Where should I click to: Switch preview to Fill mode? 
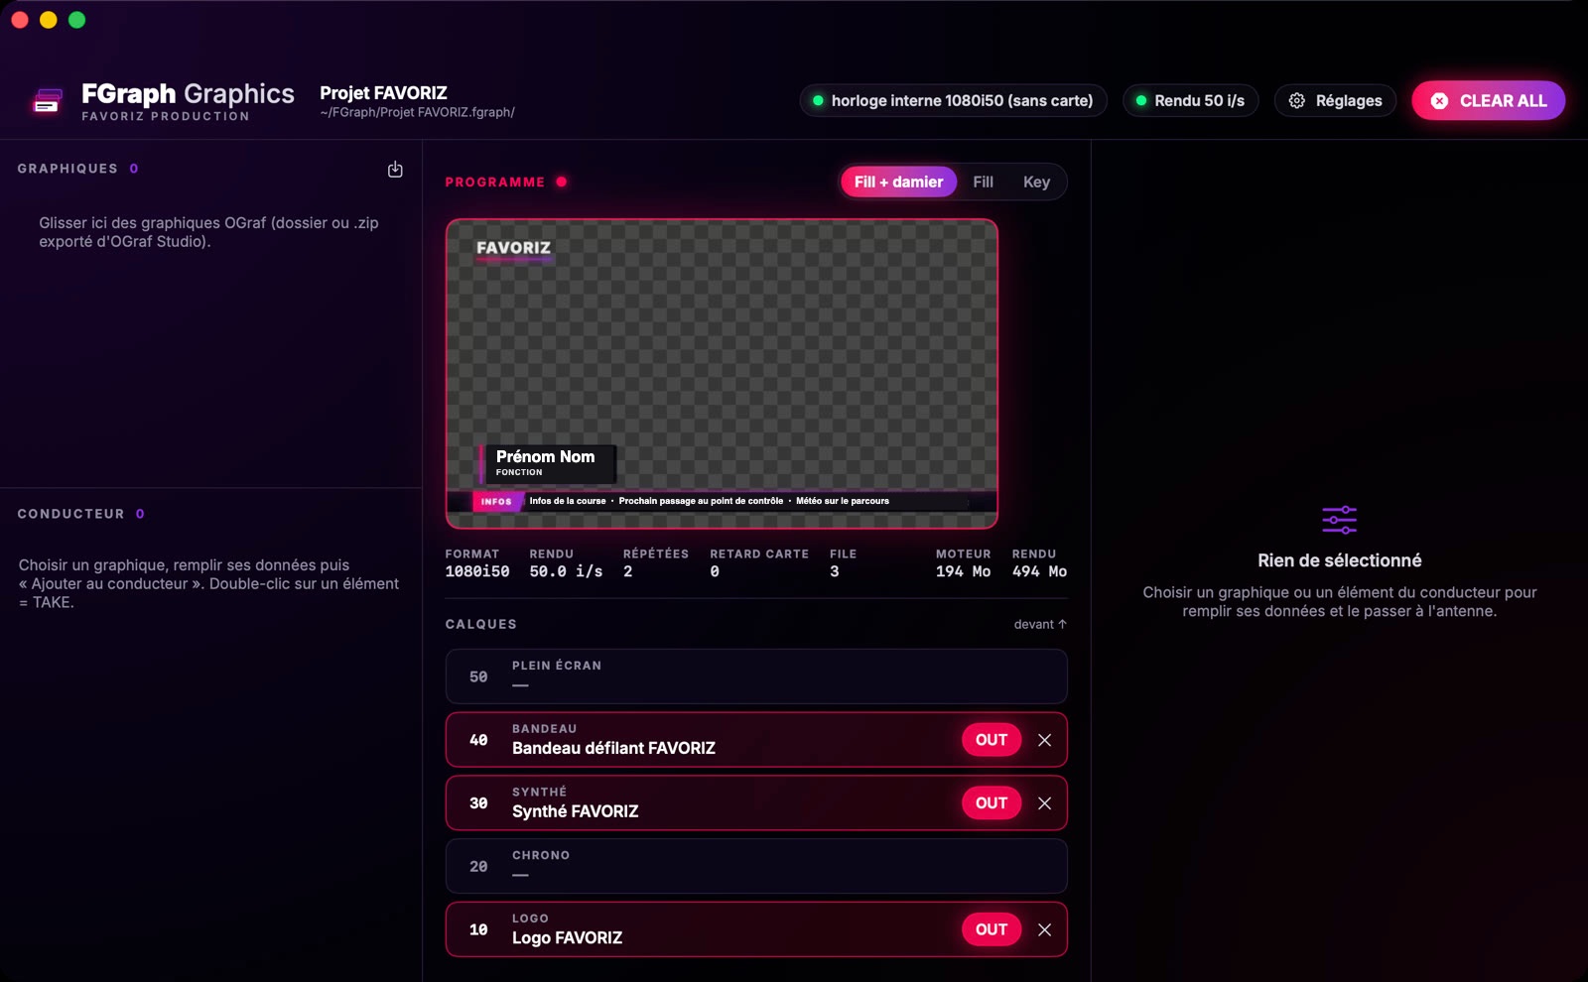[983, 182]
